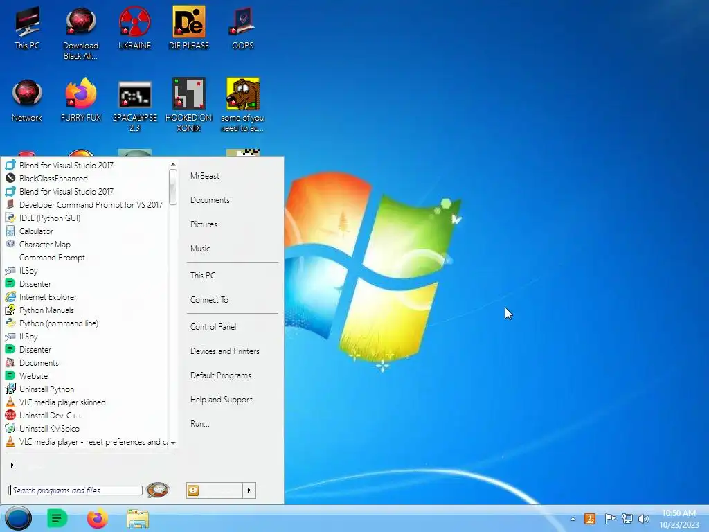The height and width of the screenshot is (532, 709).
Task: Open the 2PACALYPSE 2.3 desktop icon
Action: coord(135,106)
